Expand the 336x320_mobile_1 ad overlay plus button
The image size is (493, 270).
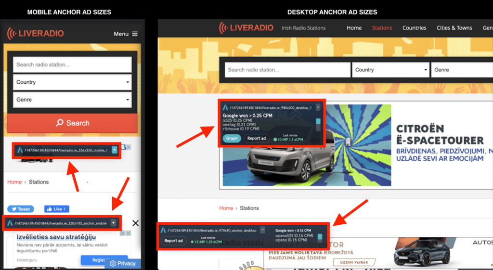tap(115, 150)
